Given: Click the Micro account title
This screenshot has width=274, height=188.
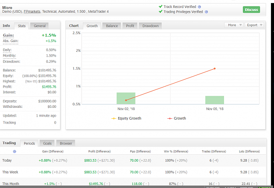Looking at the screenshot, I should (7, 8).
